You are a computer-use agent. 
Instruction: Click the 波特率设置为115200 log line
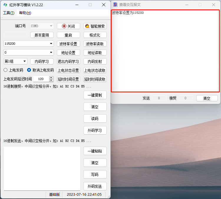coord(128,13)
